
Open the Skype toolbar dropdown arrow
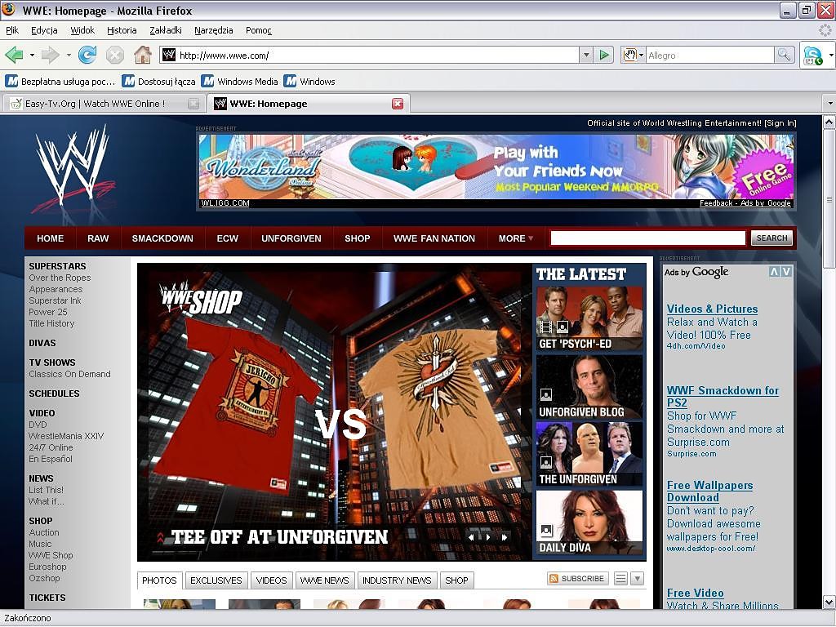[x=830, y=56]
